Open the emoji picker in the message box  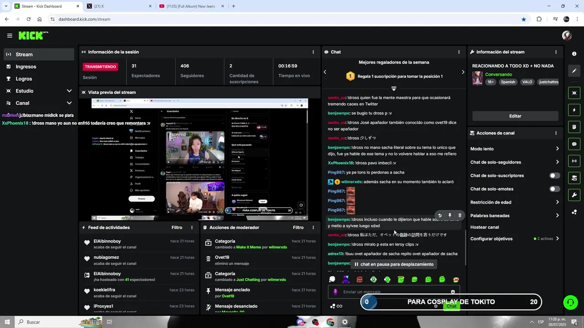453,292
